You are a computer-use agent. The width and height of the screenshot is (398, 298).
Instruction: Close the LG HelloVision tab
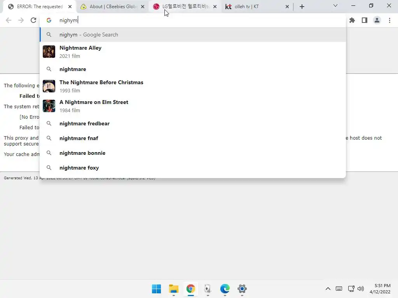coord(215,7)
